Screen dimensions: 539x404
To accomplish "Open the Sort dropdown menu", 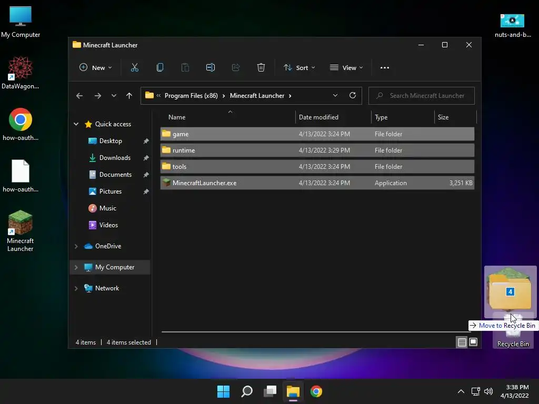I will (x=299, y=68).
